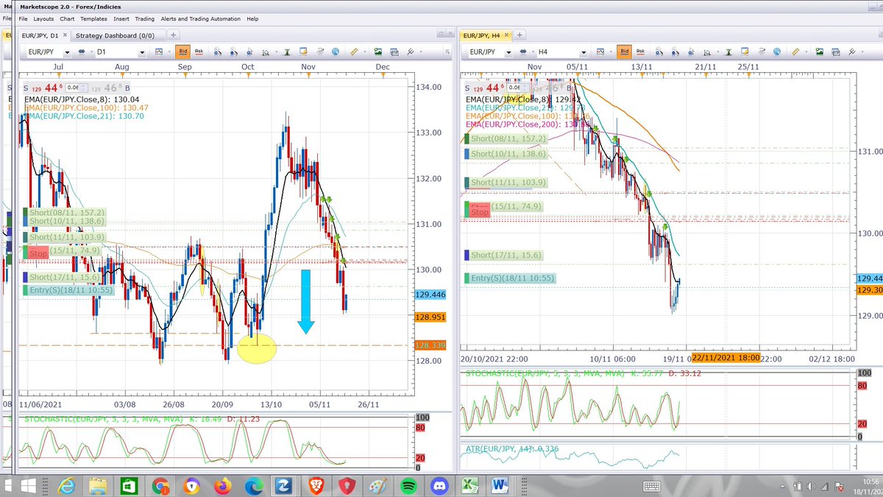Open chart type selector in H4 chart toolbar
The width and height of the screenshot is (883, 497).
600,52
